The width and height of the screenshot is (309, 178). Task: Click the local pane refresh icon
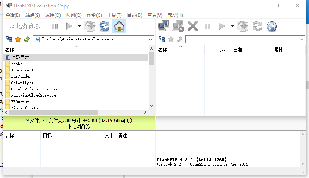click(x=104, y=26)
